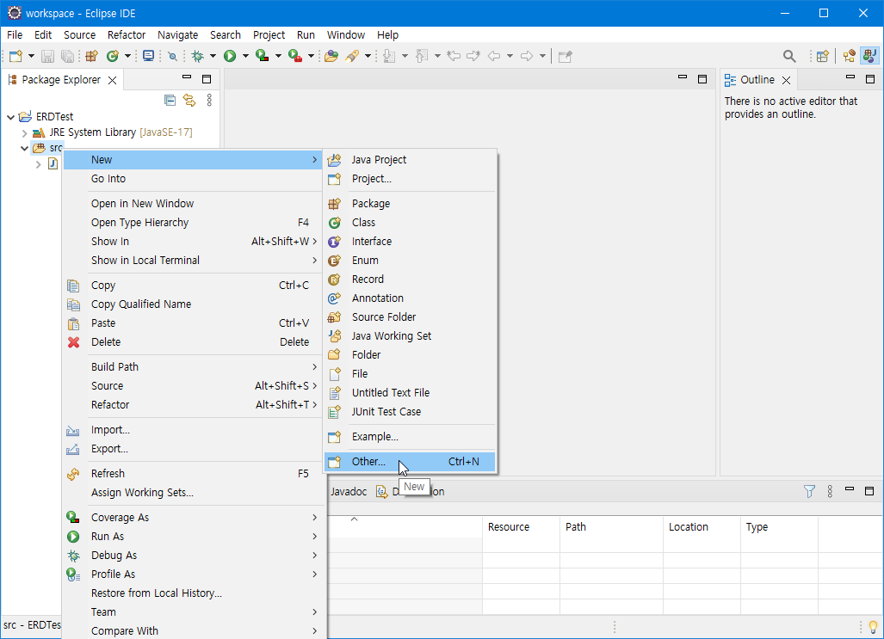This screenshot has width=884, height=639.
Task: Expand the JRE System Library node
Action: point(24,133)
